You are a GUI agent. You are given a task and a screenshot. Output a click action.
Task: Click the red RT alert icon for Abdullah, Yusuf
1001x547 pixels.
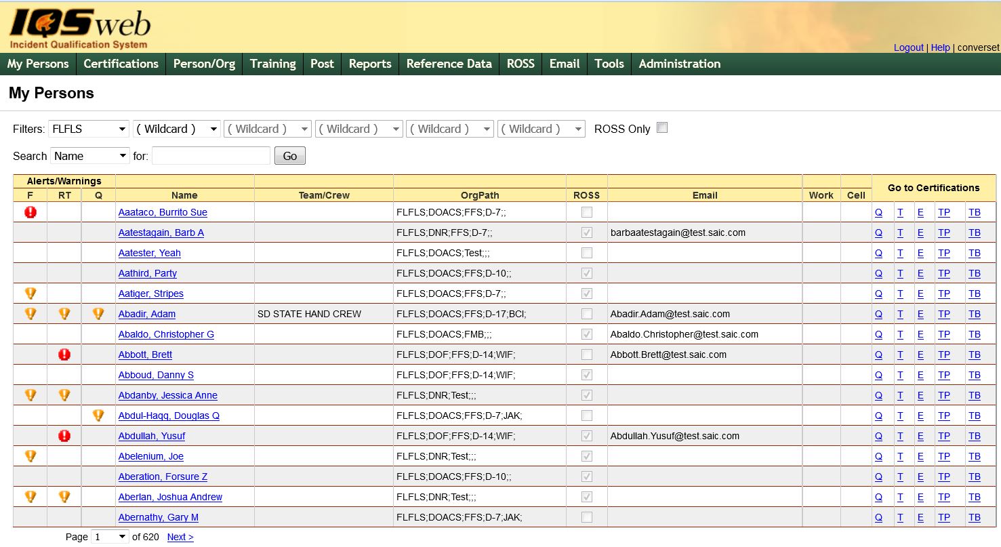coord(64,436)
